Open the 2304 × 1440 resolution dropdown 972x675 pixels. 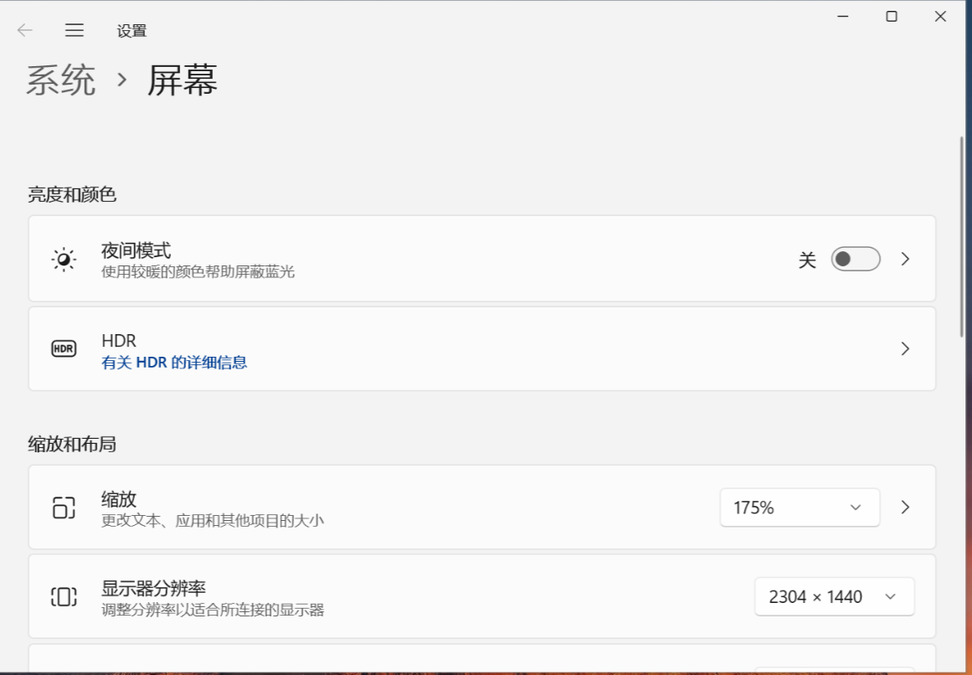click(835, 597)
